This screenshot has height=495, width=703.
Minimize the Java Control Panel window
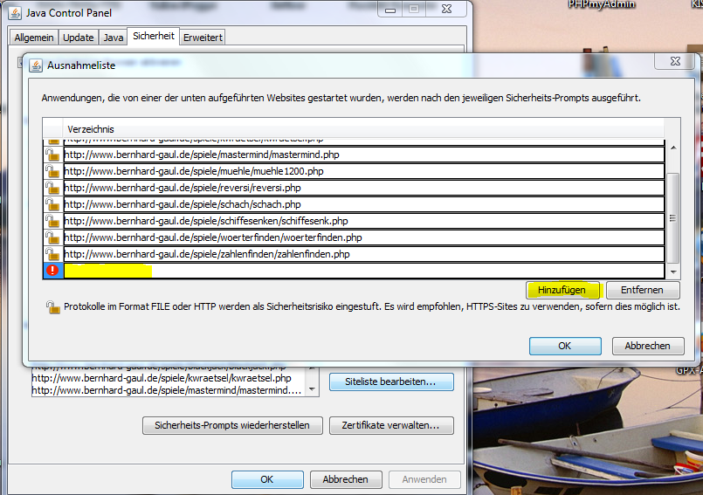click(390, 10)
